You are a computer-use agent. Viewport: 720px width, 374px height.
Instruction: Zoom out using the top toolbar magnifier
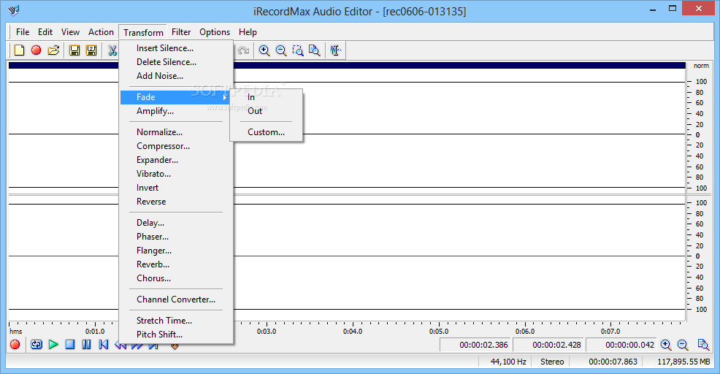[x=281, y=50]
